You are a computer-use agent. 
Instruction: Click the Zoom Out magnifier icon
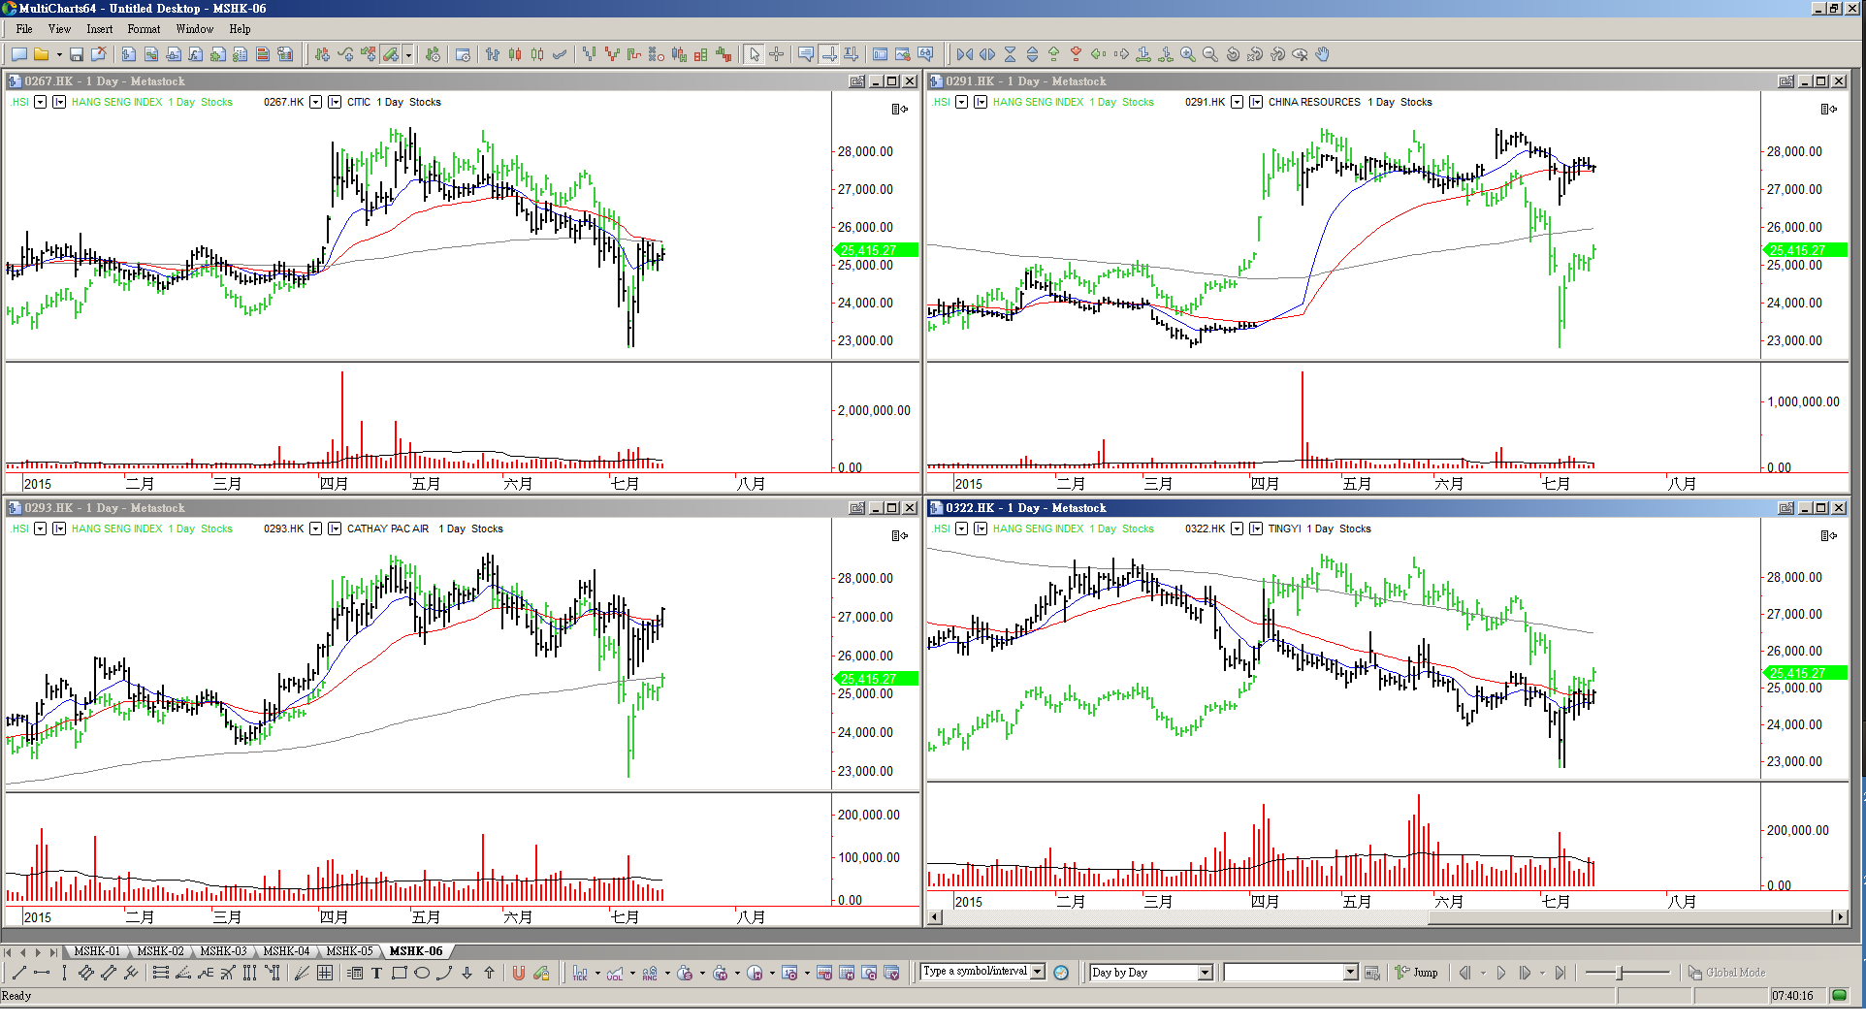1209,55
